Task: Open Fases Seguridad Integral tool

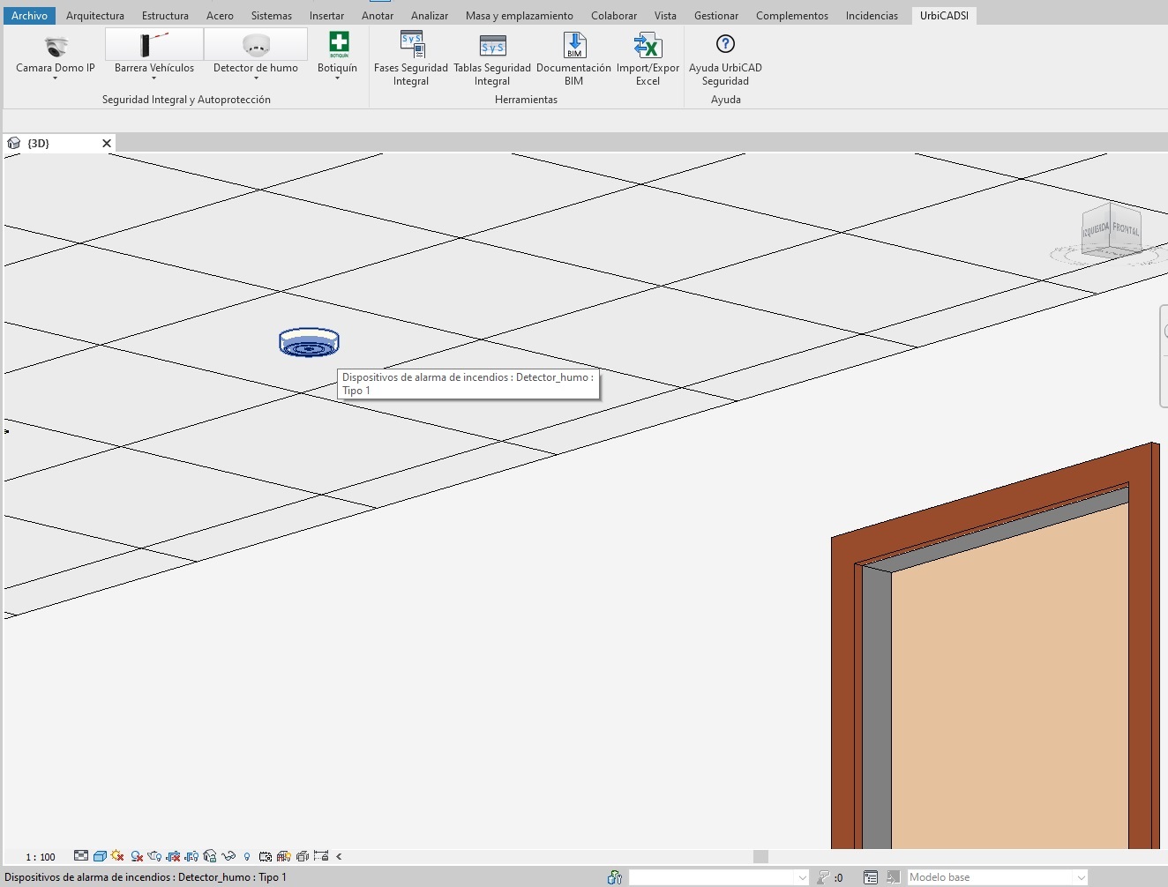Action: point(411,46)
